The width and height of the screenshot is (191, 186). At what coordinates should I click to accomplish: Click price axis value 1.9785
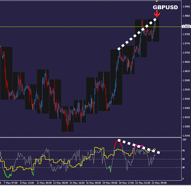click(186, 34)
